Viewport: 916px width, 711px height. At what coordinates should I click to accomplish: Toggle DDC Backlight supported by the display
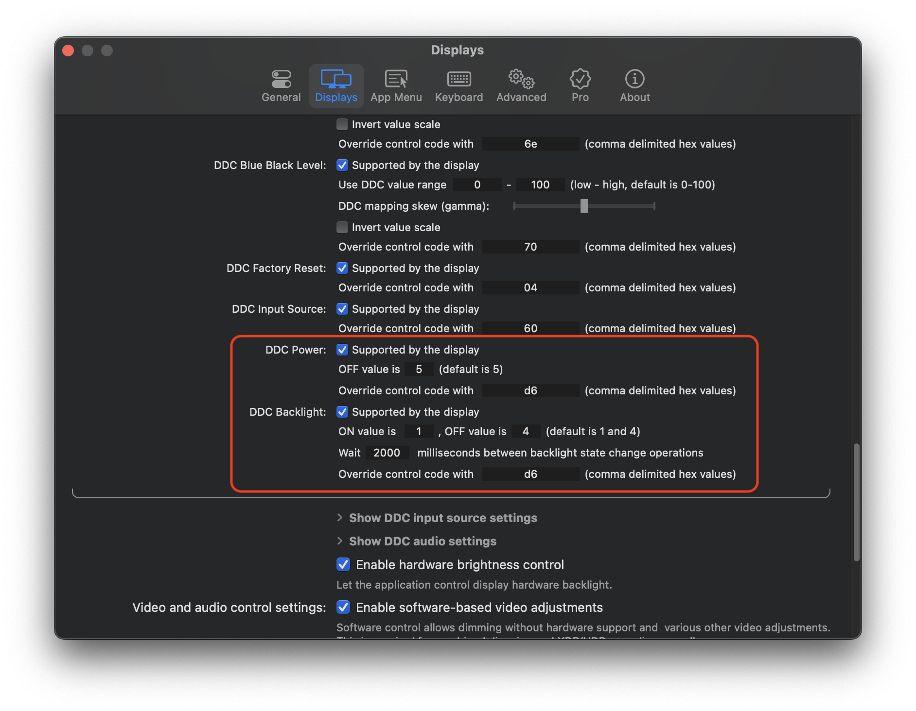(343, 412)
